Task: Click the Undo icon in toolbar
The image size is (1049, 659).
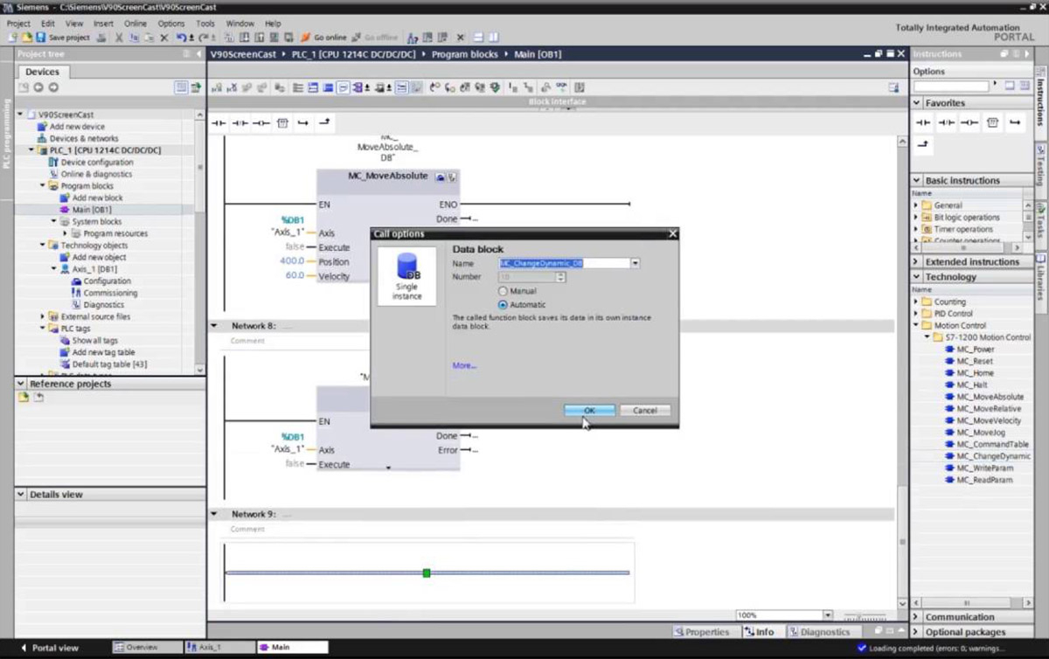Action: pyautogui.click(x=180, y=38)
